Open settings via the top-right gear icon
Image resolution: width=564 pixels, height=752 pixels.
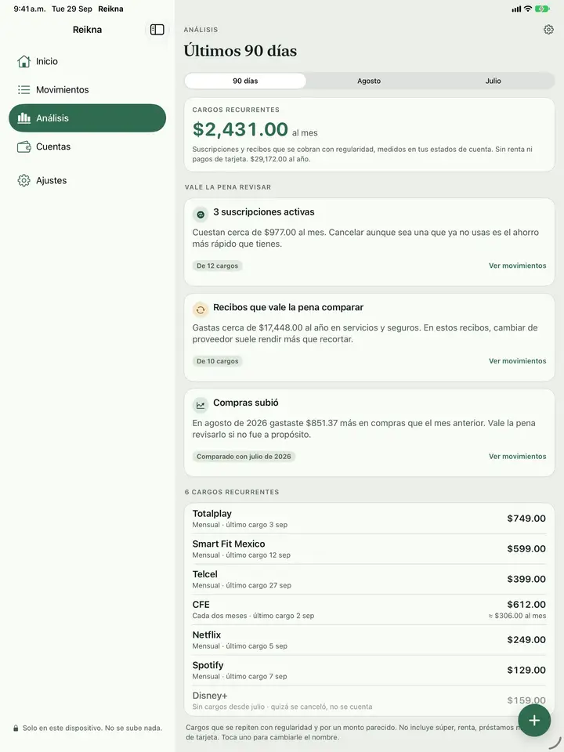548,30
